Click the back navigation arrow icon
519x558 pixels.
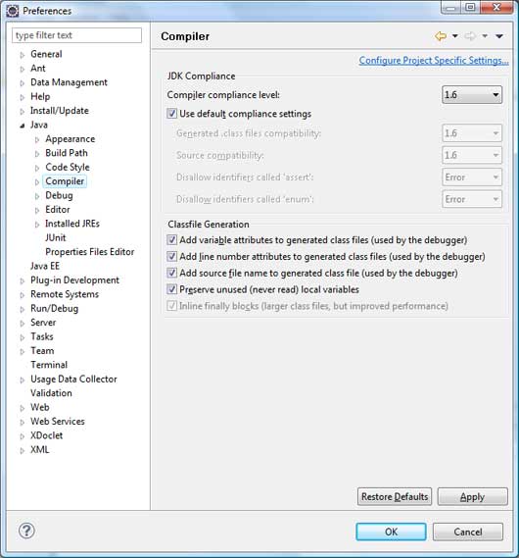tap(441, 36)
